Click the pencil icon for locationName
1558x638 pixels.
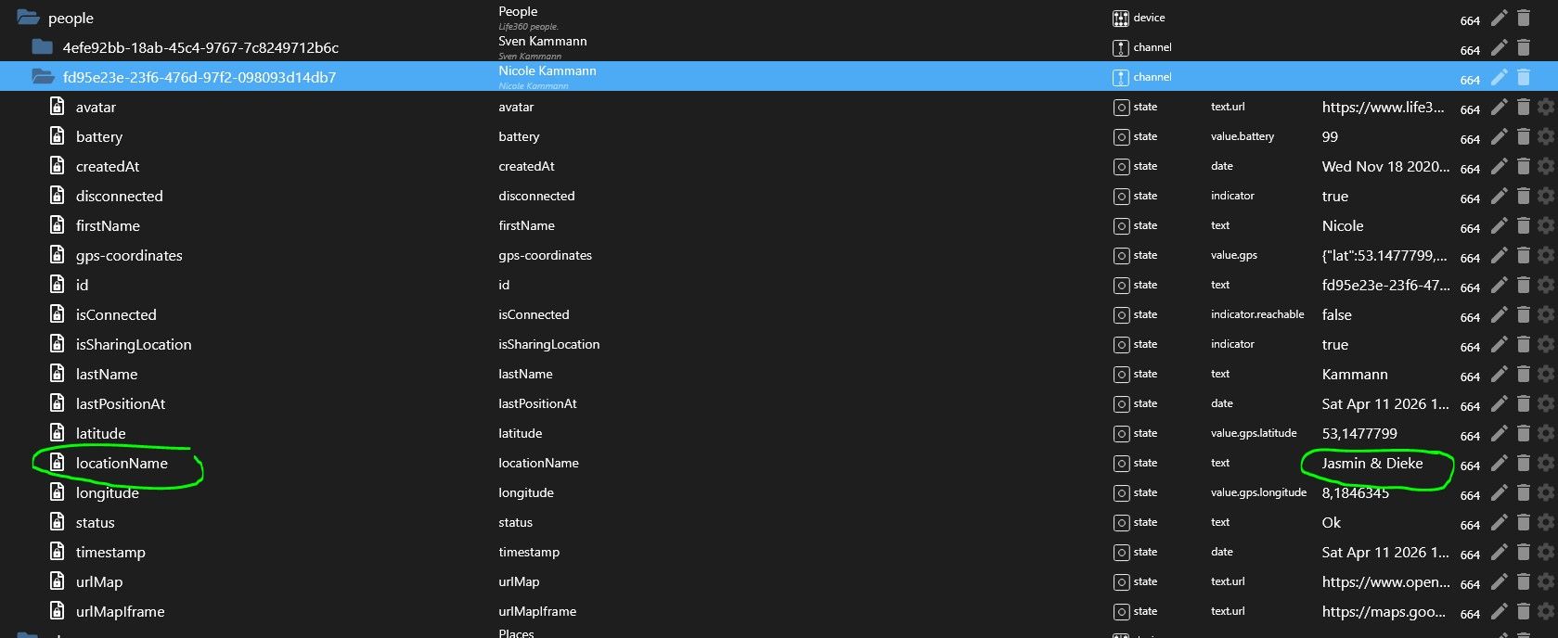click(1499, 464)
